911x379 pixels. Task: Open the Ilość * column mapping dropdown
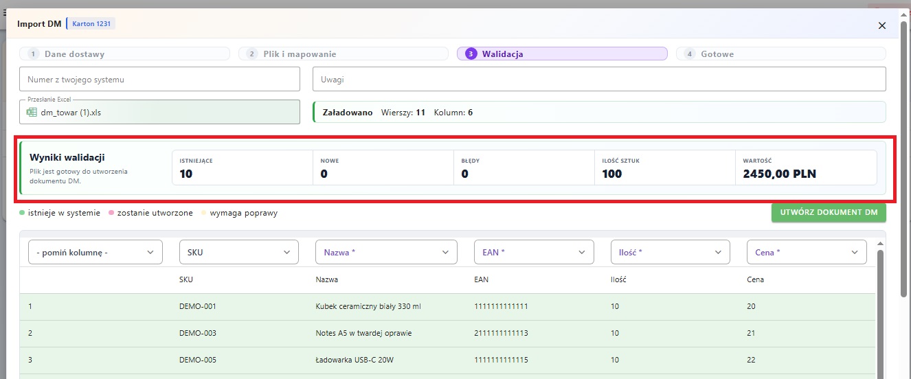tap(670, 252)
